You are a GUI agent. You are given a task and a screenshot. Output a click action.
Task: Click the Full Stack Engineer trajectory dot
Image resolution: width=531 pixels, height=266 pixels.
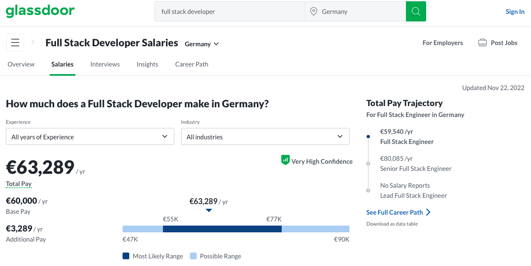point(368,136)
